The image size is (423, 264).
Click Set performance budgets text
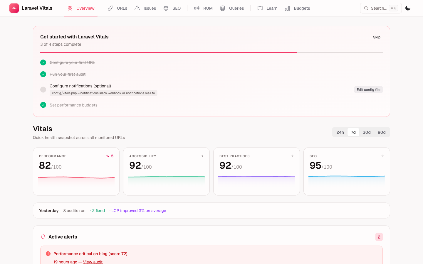pos(73,105)
